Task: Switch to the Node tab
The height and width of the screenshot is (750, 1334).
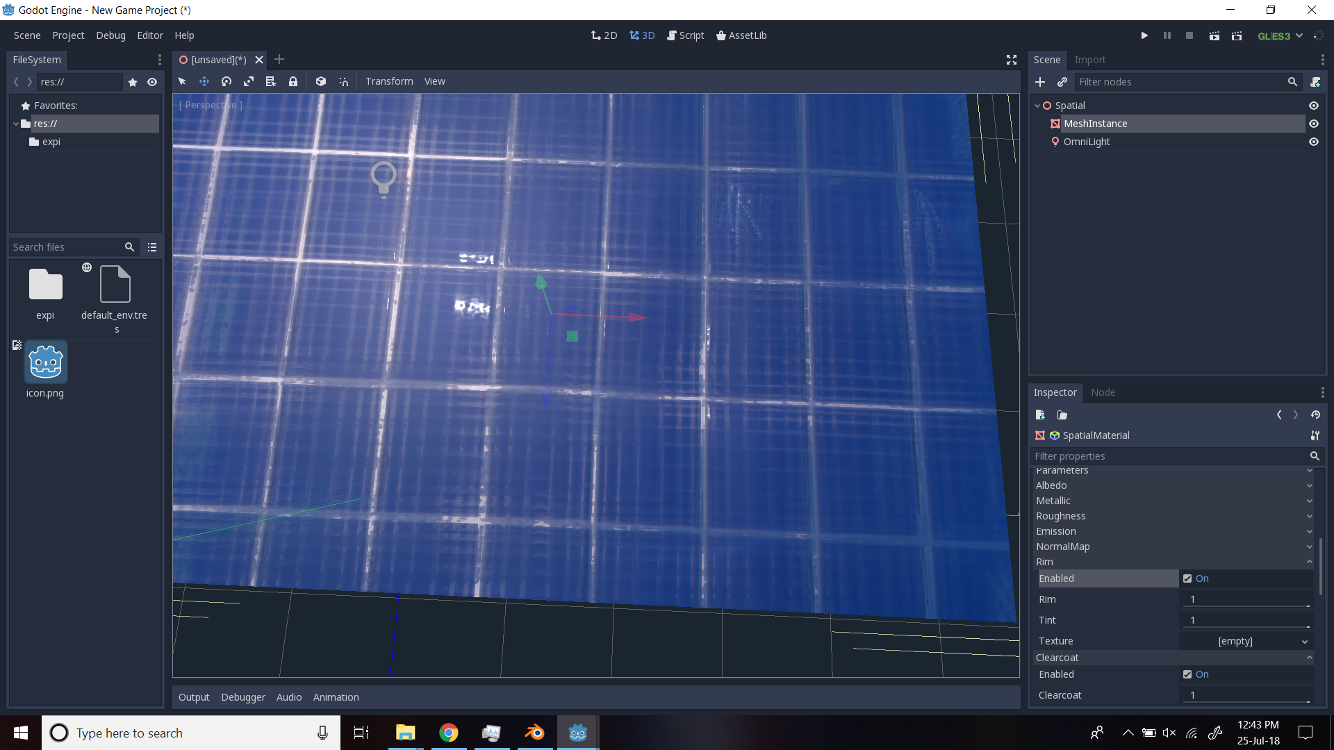Action: click(x=1103, y=392)
